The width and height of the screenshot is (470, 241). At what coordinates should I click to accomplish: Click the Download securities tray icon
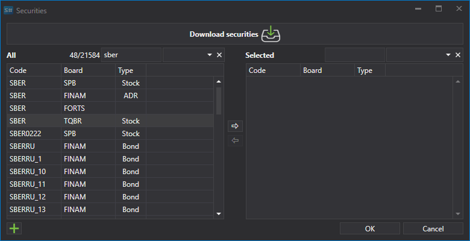point(271,34)
